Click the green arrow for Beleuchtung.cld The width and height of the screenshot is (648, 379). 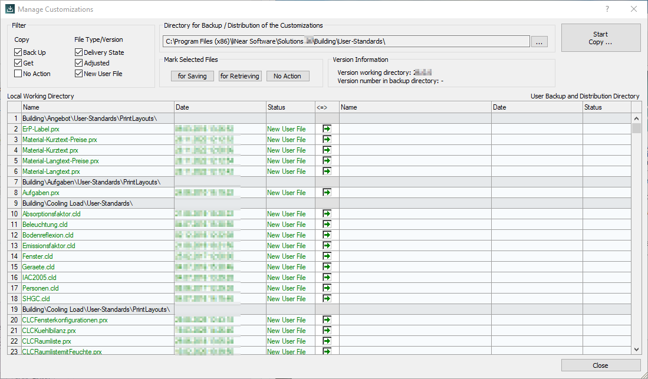[x=327, y=225]
